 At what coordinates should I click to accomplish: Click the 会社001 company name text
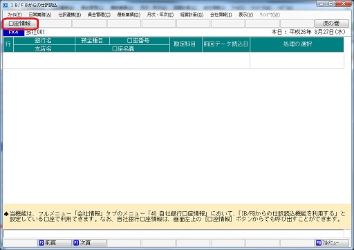pos(35,32)
